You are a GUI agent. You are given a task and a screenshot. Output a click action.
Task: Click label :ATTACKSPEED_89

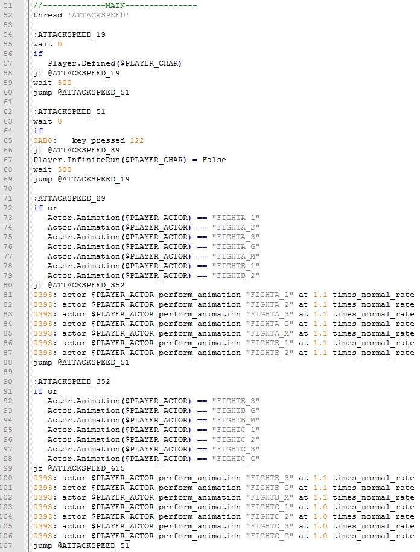[x=69, y=198]
